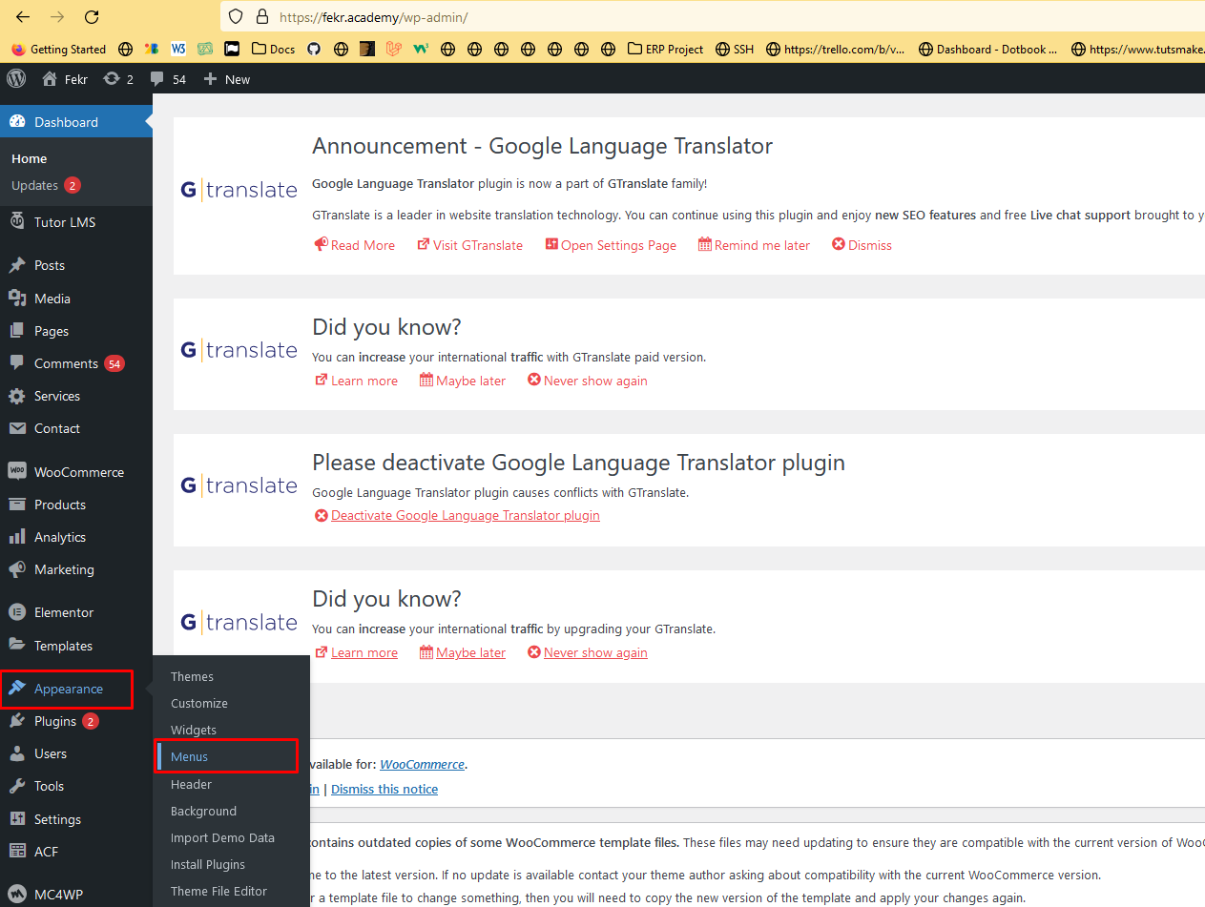Open the Dashboard - Dotbook bookmark

pos(988,50)
